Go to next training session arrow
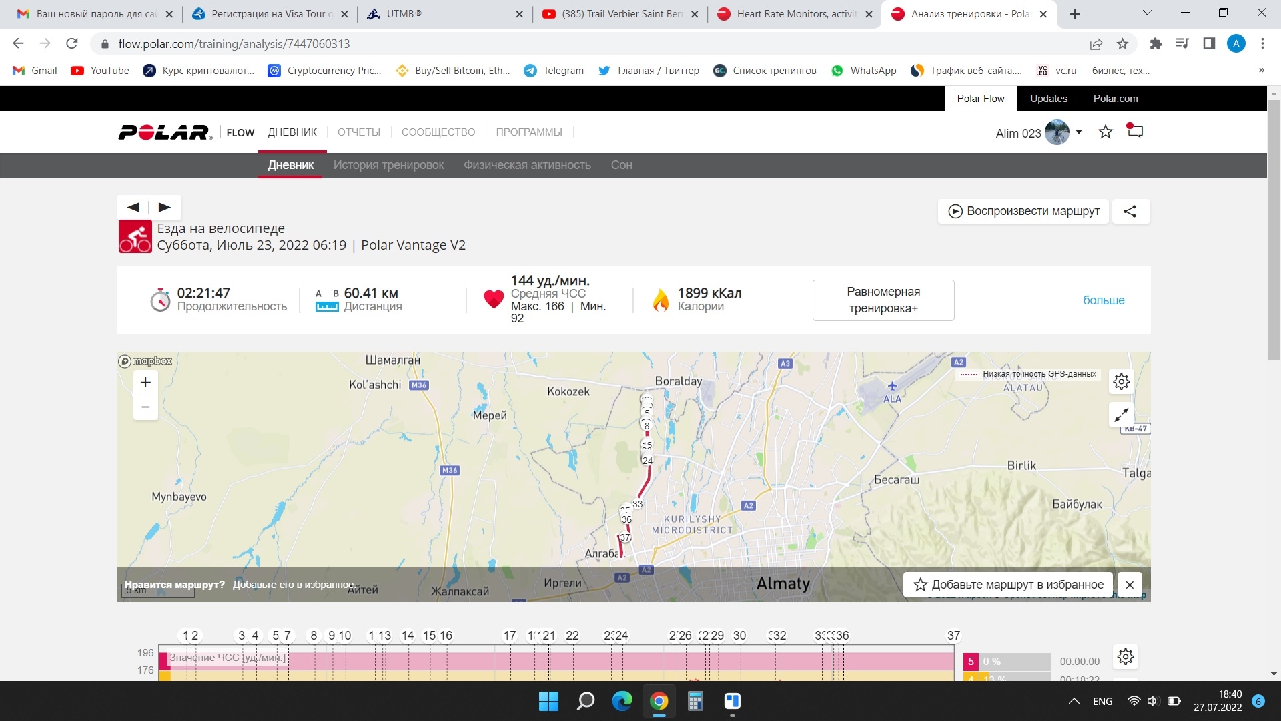Screen dimensions: 1281x721 [164, 207]
